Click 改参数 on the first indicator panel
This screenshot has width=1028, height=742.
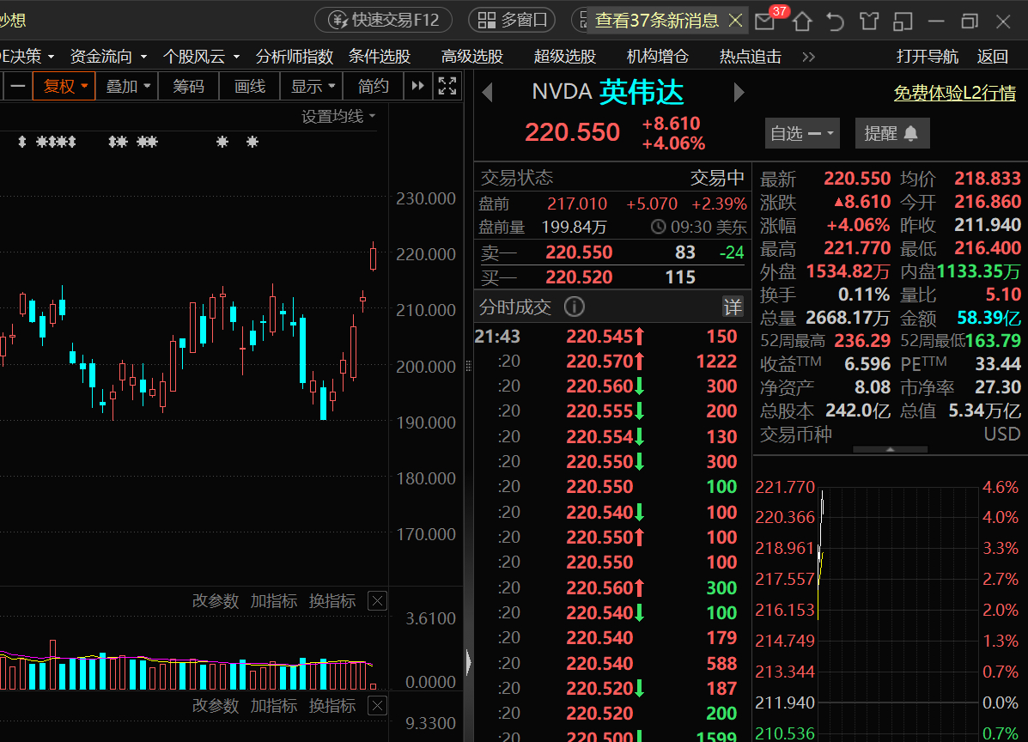215,601
